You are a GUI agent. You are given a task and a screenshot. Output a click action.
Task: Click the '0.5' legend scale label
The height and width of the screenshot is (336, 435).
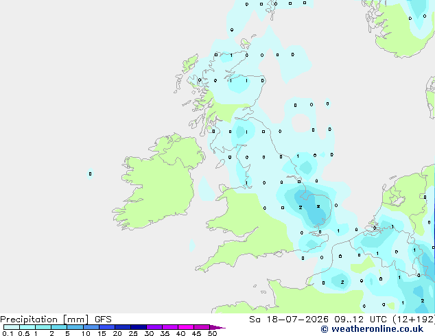coord(24,333)
